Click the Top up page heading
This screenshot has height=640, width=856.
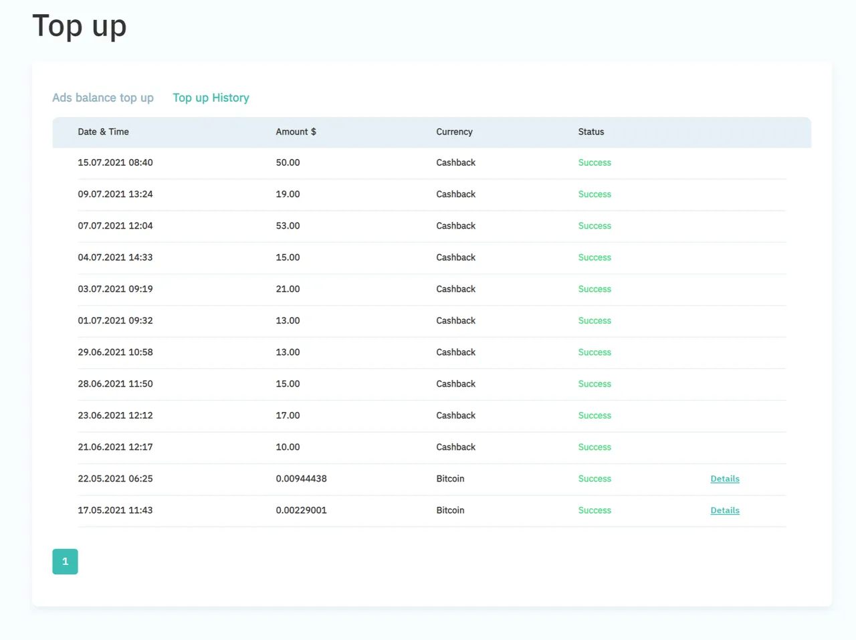pos(80,27)
